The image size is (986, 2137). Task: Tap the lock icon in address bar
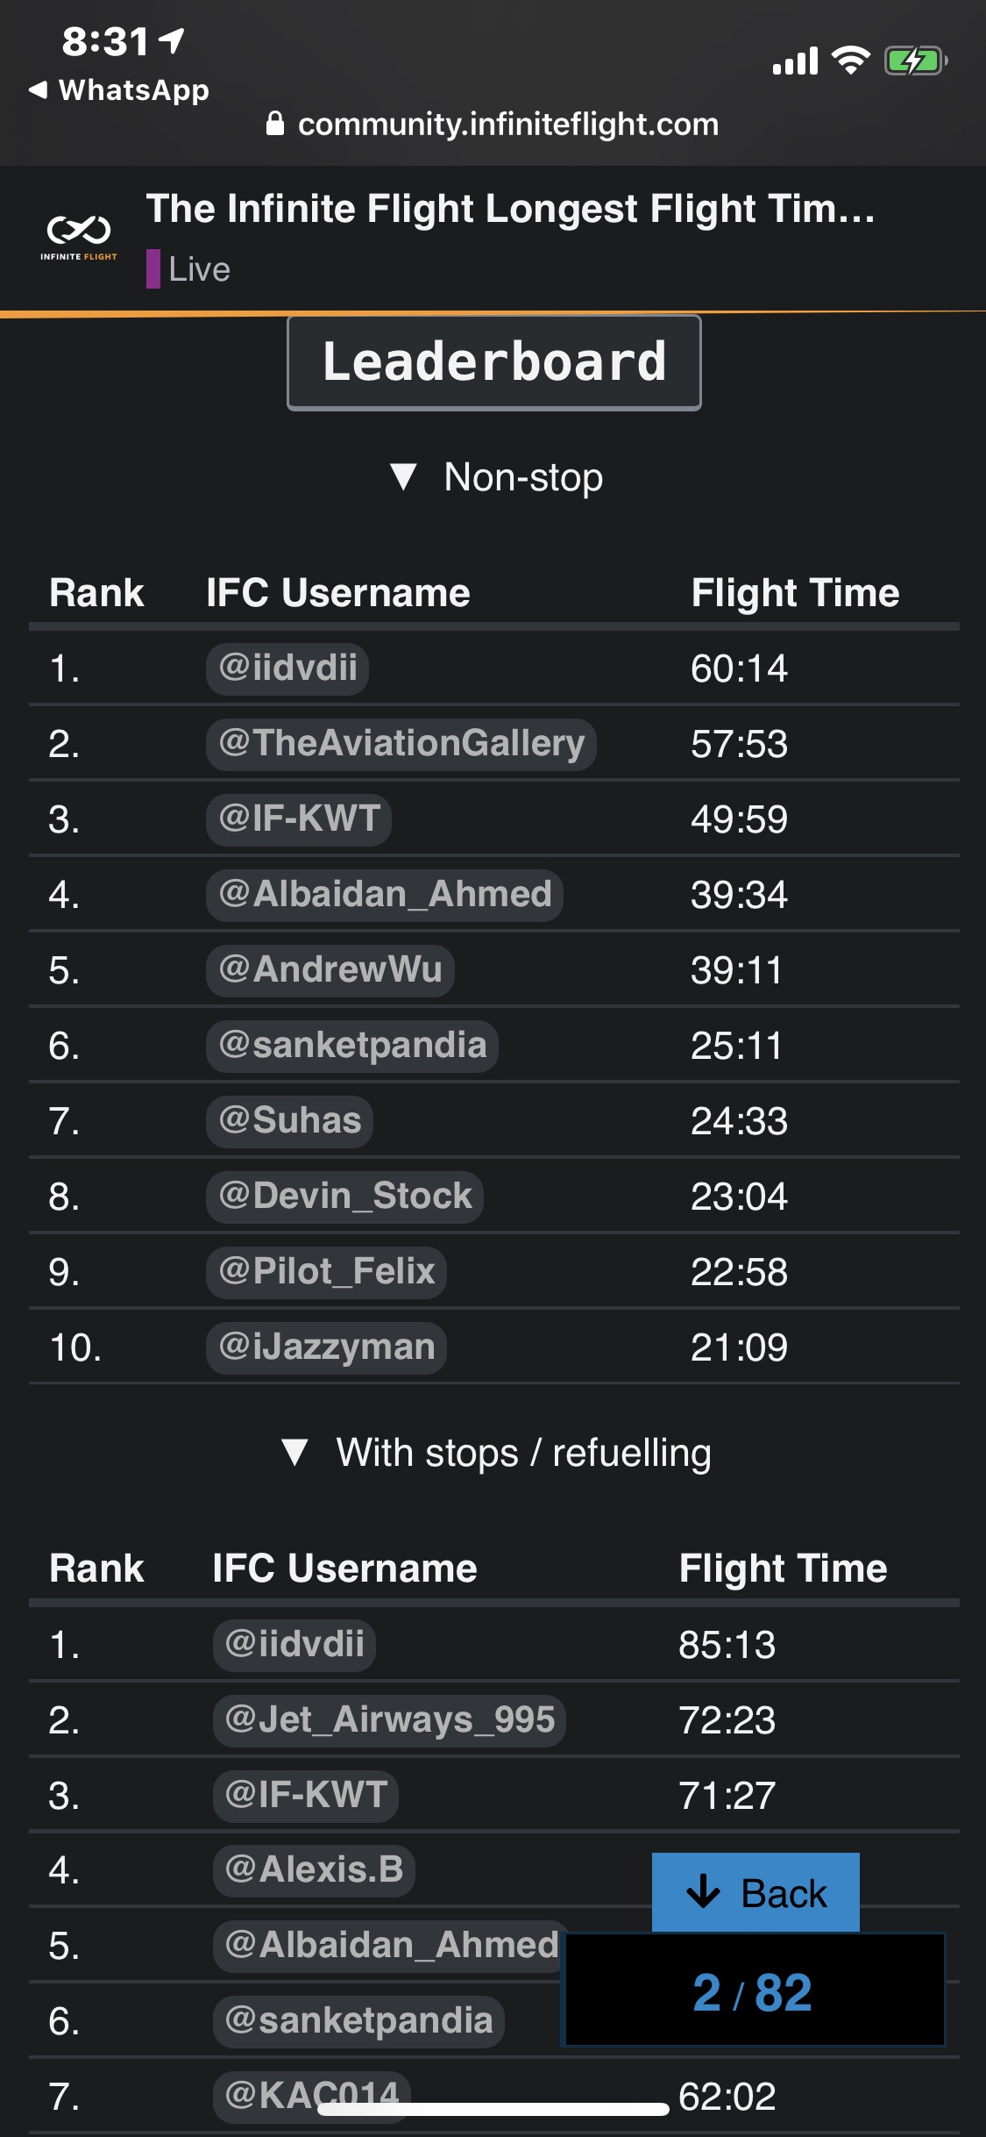point(275,124)
